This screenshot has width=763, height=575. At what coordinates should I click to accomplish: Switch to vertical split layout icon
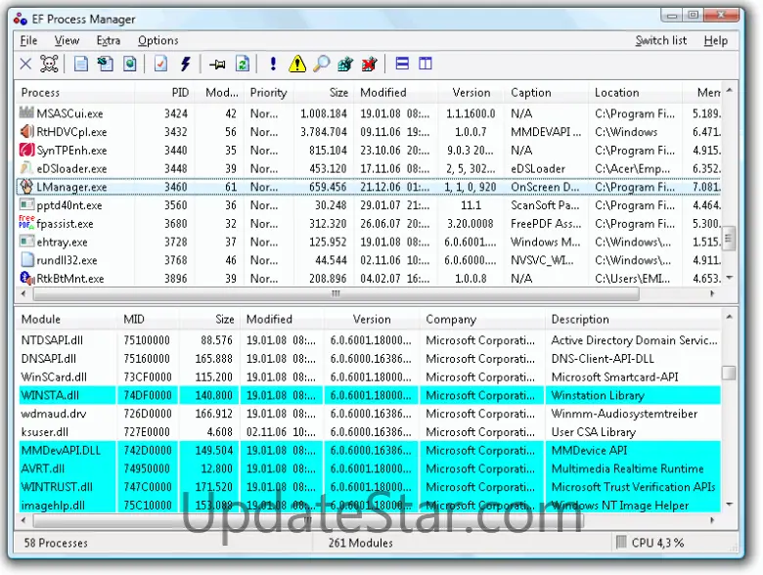click(x=426, y=65)
